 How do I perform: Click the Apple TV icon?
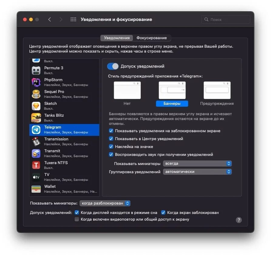click(x=36, y=177)
